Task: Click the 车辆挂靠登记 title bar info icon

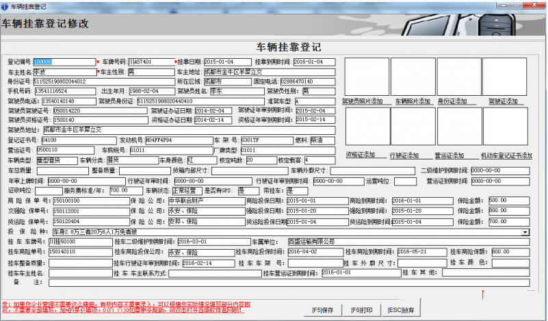Action: point(5,7)
